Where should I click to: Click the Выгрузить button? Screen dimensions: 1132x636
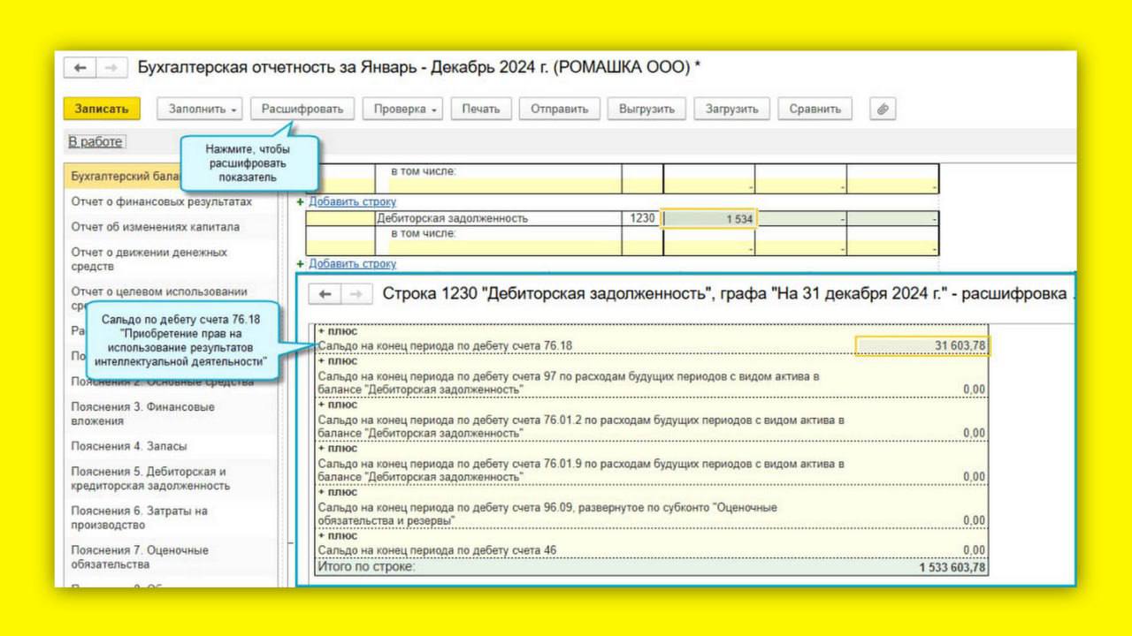646,109
